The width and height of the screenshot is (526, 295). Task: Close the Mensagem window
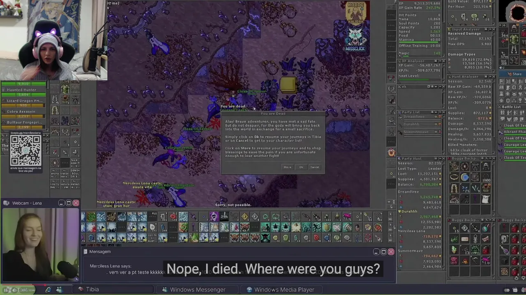pos(391,252)
